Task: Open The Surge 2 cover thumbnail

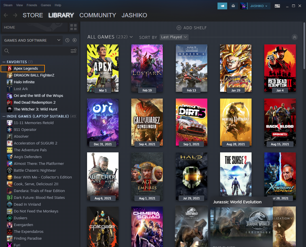Action: pyautogui.click(x=236, y=174)
